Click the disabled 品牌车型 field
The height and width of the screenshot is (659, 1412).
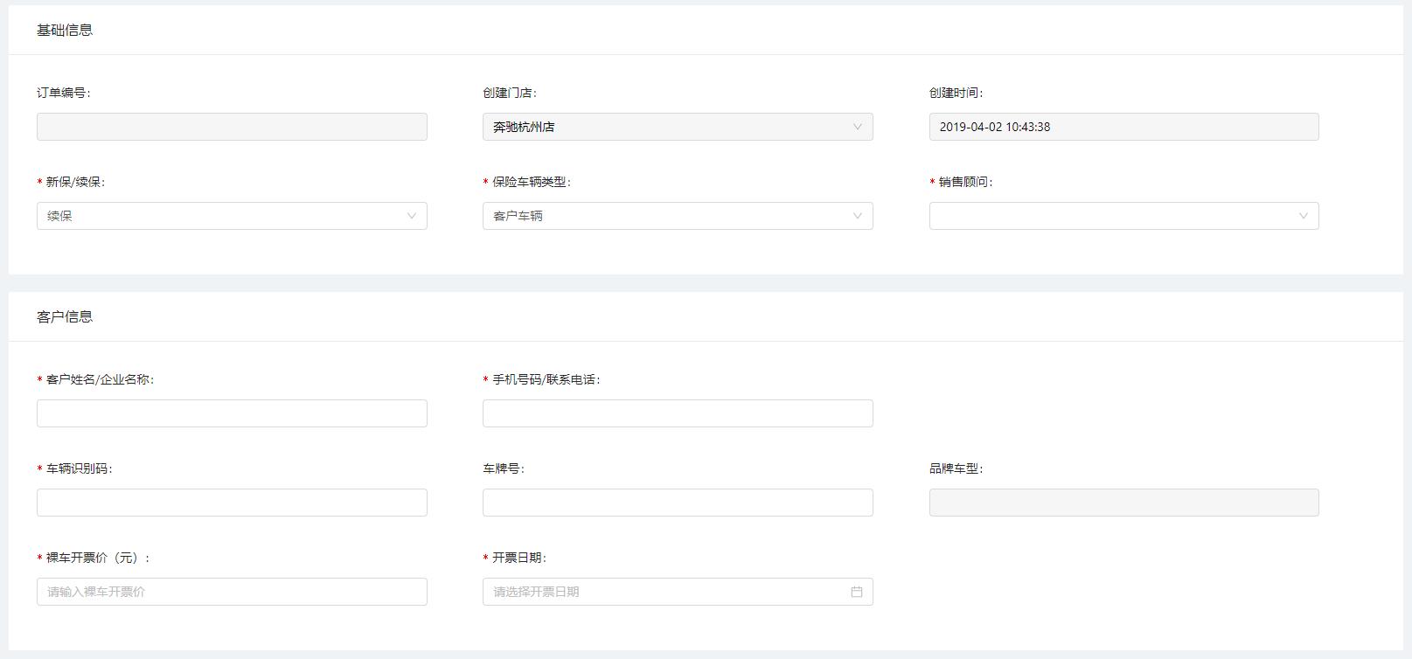click(1123, 503)
